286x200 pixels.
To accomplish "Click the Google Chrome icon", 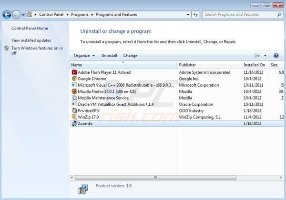I will (74, 79).
